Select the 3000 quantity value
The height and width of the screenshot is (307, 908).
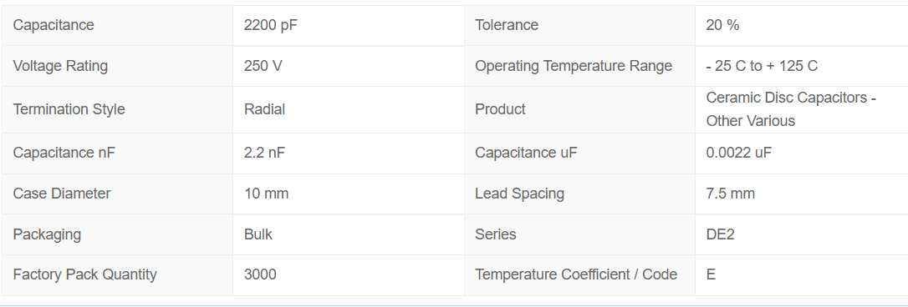point(260,274)
